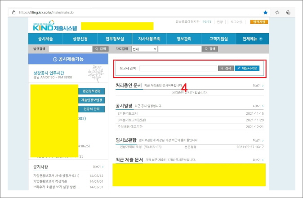Click 더보기 next to 공시일정
The width and height of the screenshot is (303, 198).
(x=258, y=106)
